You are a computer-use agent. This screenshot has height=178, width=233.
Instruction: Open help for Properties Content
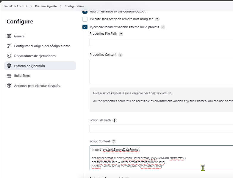coord(120,55)
